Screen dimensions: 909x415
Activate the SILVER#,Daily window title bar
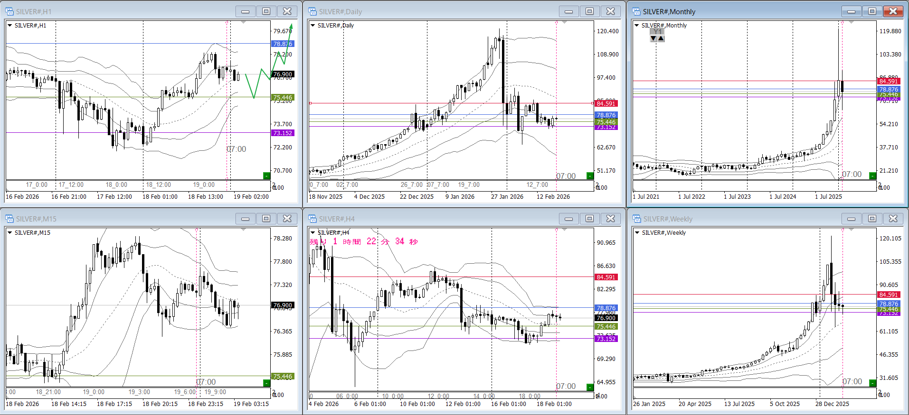427,11
